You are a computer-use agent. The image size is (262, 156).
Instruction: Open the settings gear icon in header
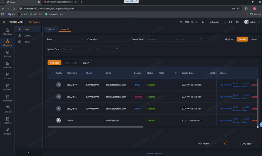237,22
